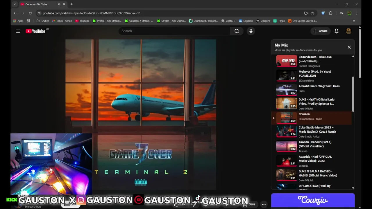372x209 pixels.
Task: Reload the page with the refresh icon
Action: point(30,13)
